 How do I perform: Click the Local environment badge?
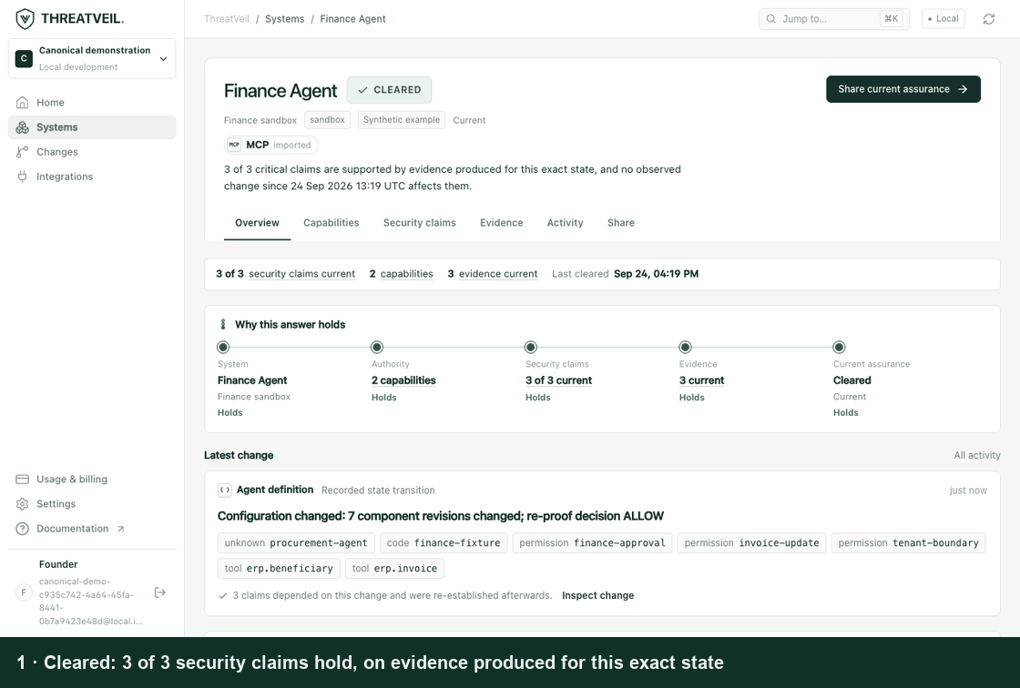[x=943, y=19]
